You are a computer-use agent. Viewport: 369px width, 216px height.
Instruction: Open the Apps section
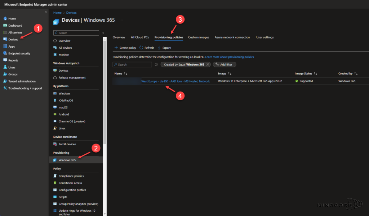coord(11,46)
